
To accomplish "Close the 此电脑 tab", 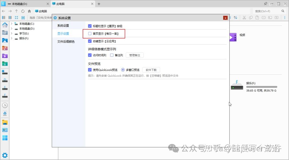I will tap(92, 4).
